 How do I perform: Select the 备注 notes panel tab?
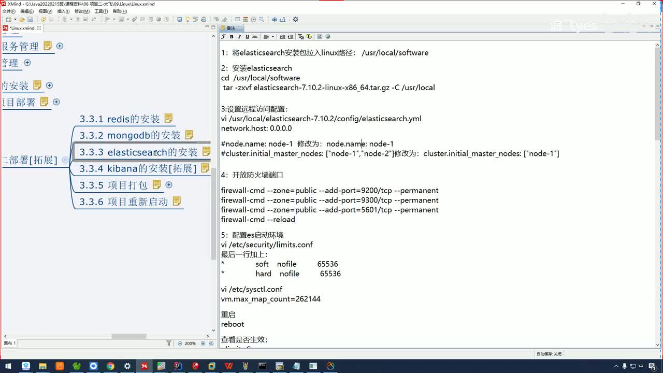(x=231, y=28)
